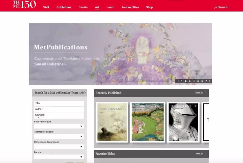This screenshot has width=243, height=163.
Task: Expand the Collection / Department dropdown
Action: 59,147
